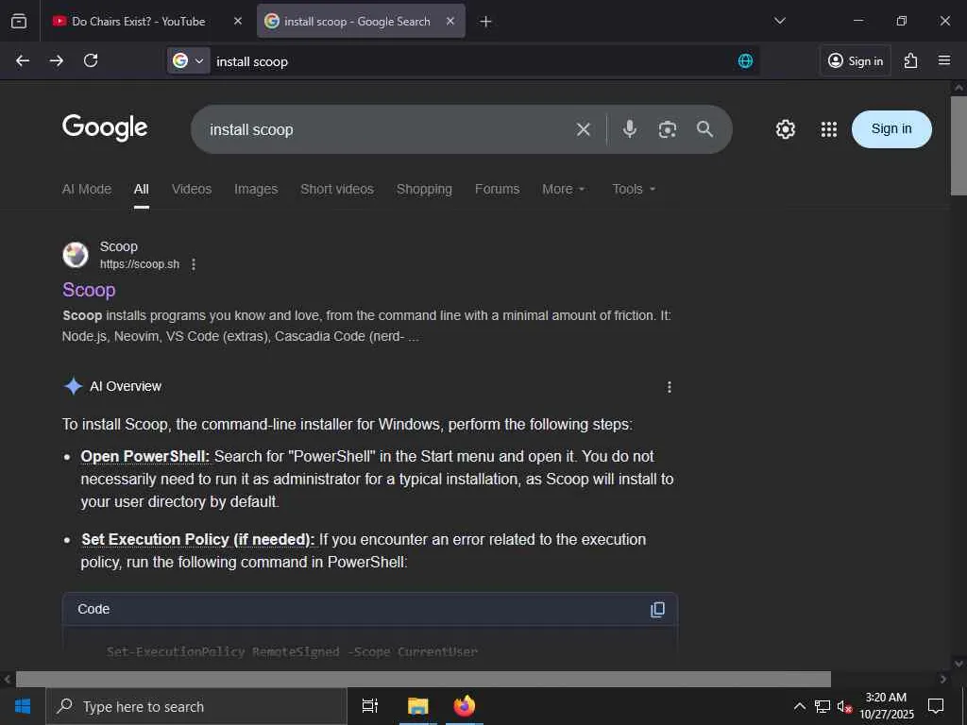The image size is (967, 725).
Task: Click the translate globe icon in the address bar
Action: tap(746, 60)
